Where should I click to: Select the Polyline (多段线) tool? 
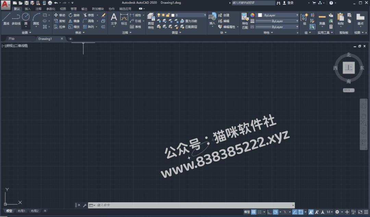16,19
